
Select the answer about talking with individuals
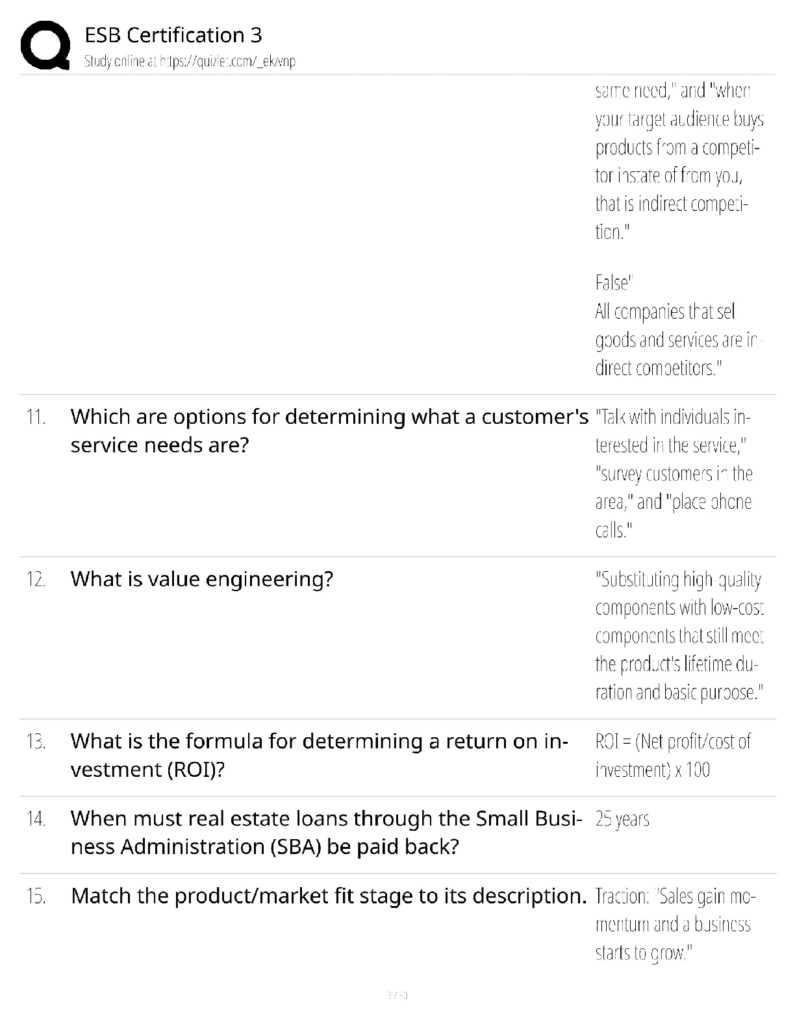pyautogui.click(x=674, y=473)
